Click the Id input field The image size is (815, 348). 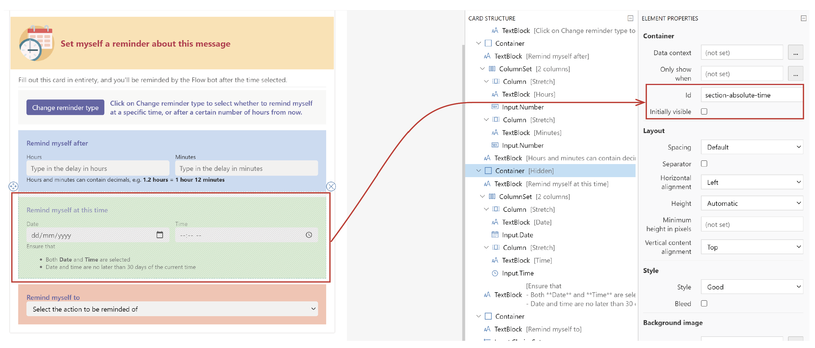pyautogui.click(x=751, y=95)
